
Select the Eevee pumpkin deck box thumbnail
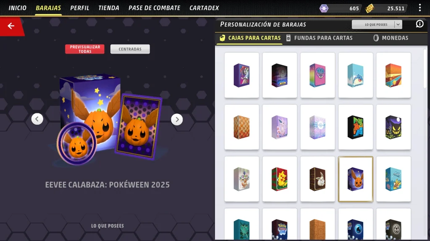(x=355, y=179)
